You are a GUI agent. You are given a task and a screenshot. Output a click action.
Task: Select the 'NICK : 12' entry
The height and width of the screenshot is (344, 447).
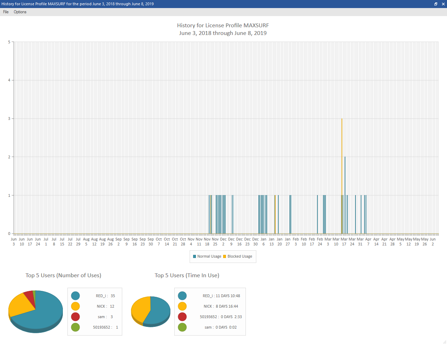tap(105, 306)
